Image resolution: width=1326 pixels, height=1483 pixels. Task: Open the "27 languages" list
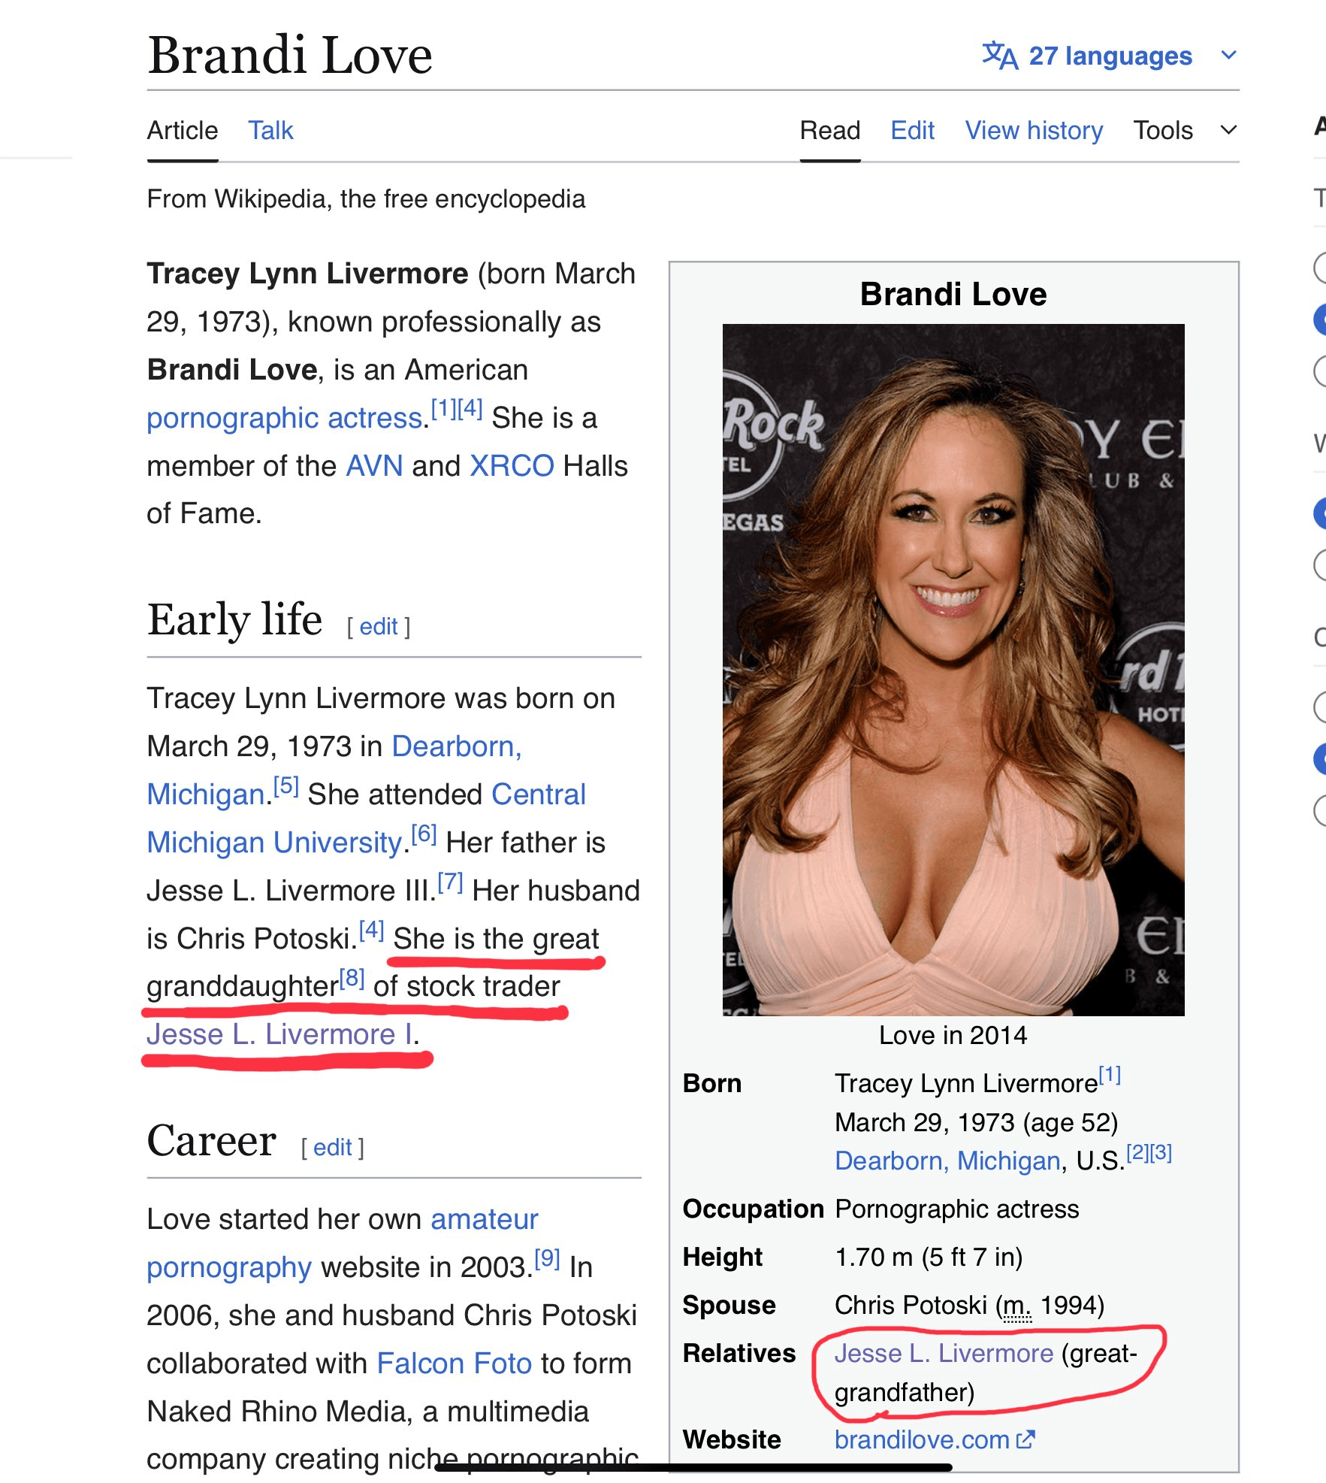tap(1110, 56)
